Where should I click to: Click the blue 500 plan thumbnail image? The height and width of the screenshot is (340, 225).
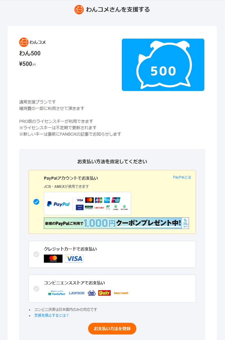pyautogui.click(x=163, y=65)
